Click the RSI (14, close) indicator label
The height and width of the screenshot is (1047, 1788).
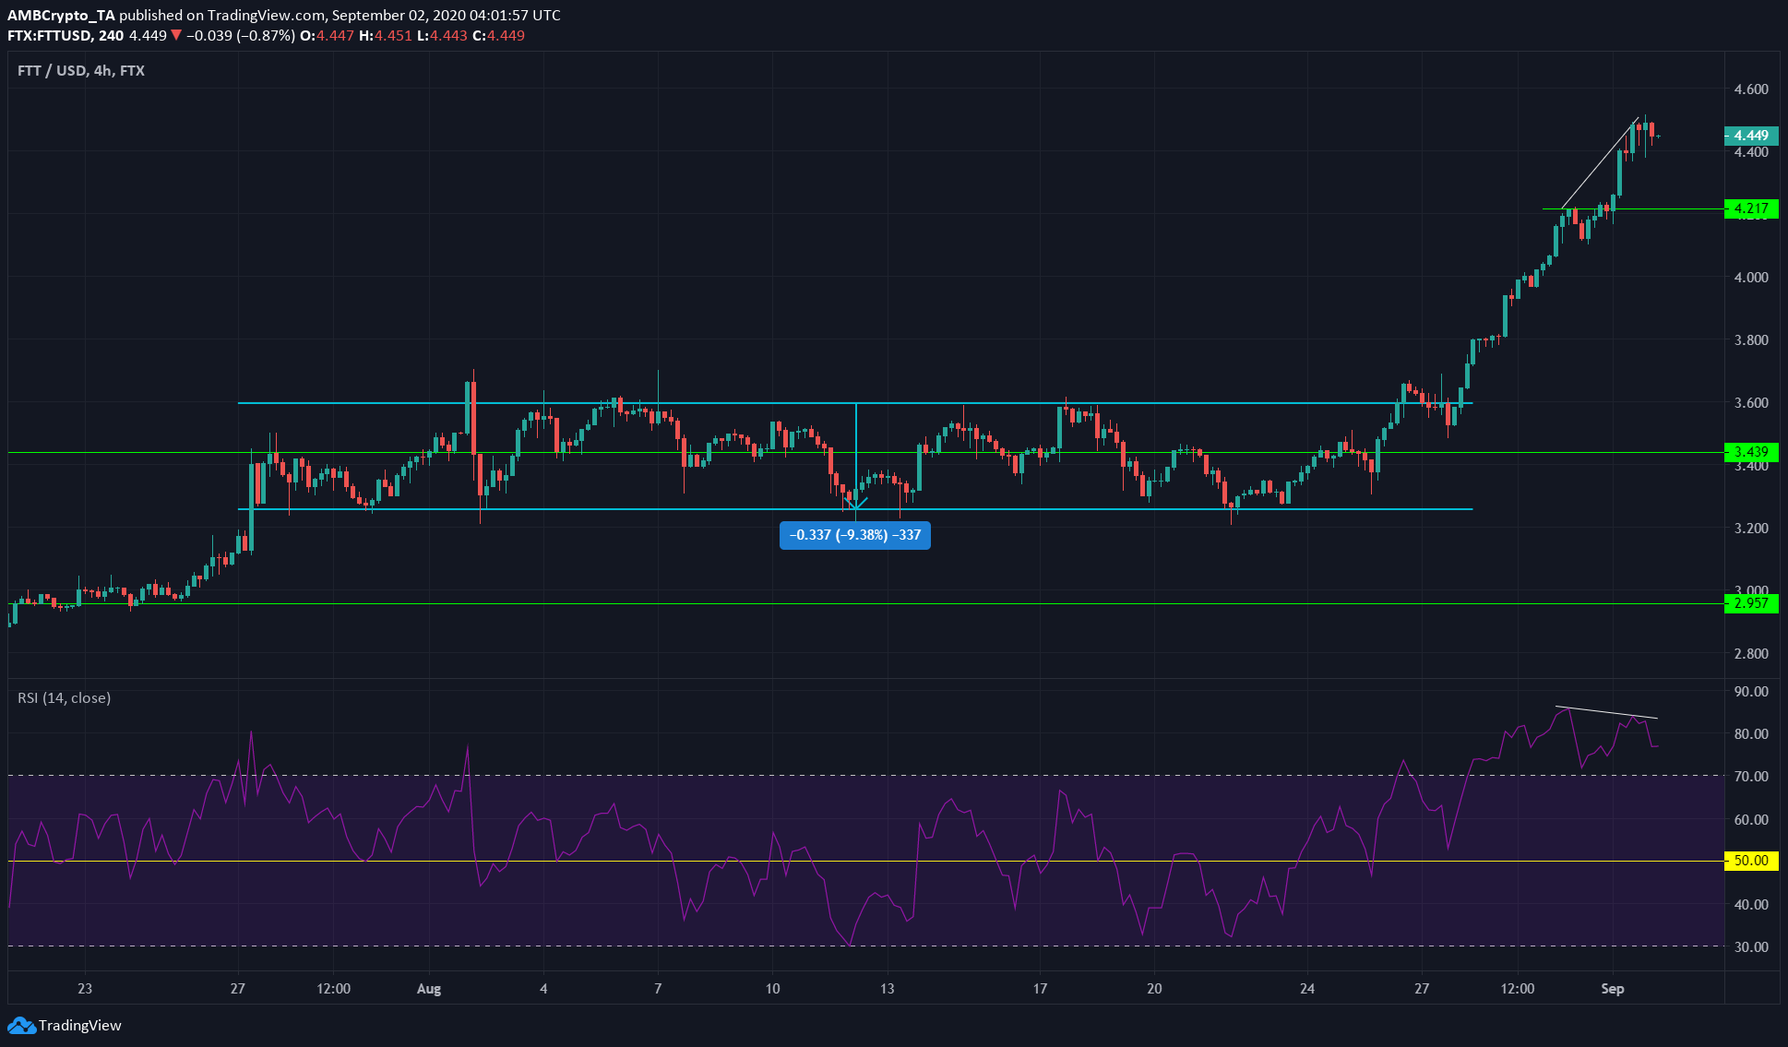click(x=65, y=698)
